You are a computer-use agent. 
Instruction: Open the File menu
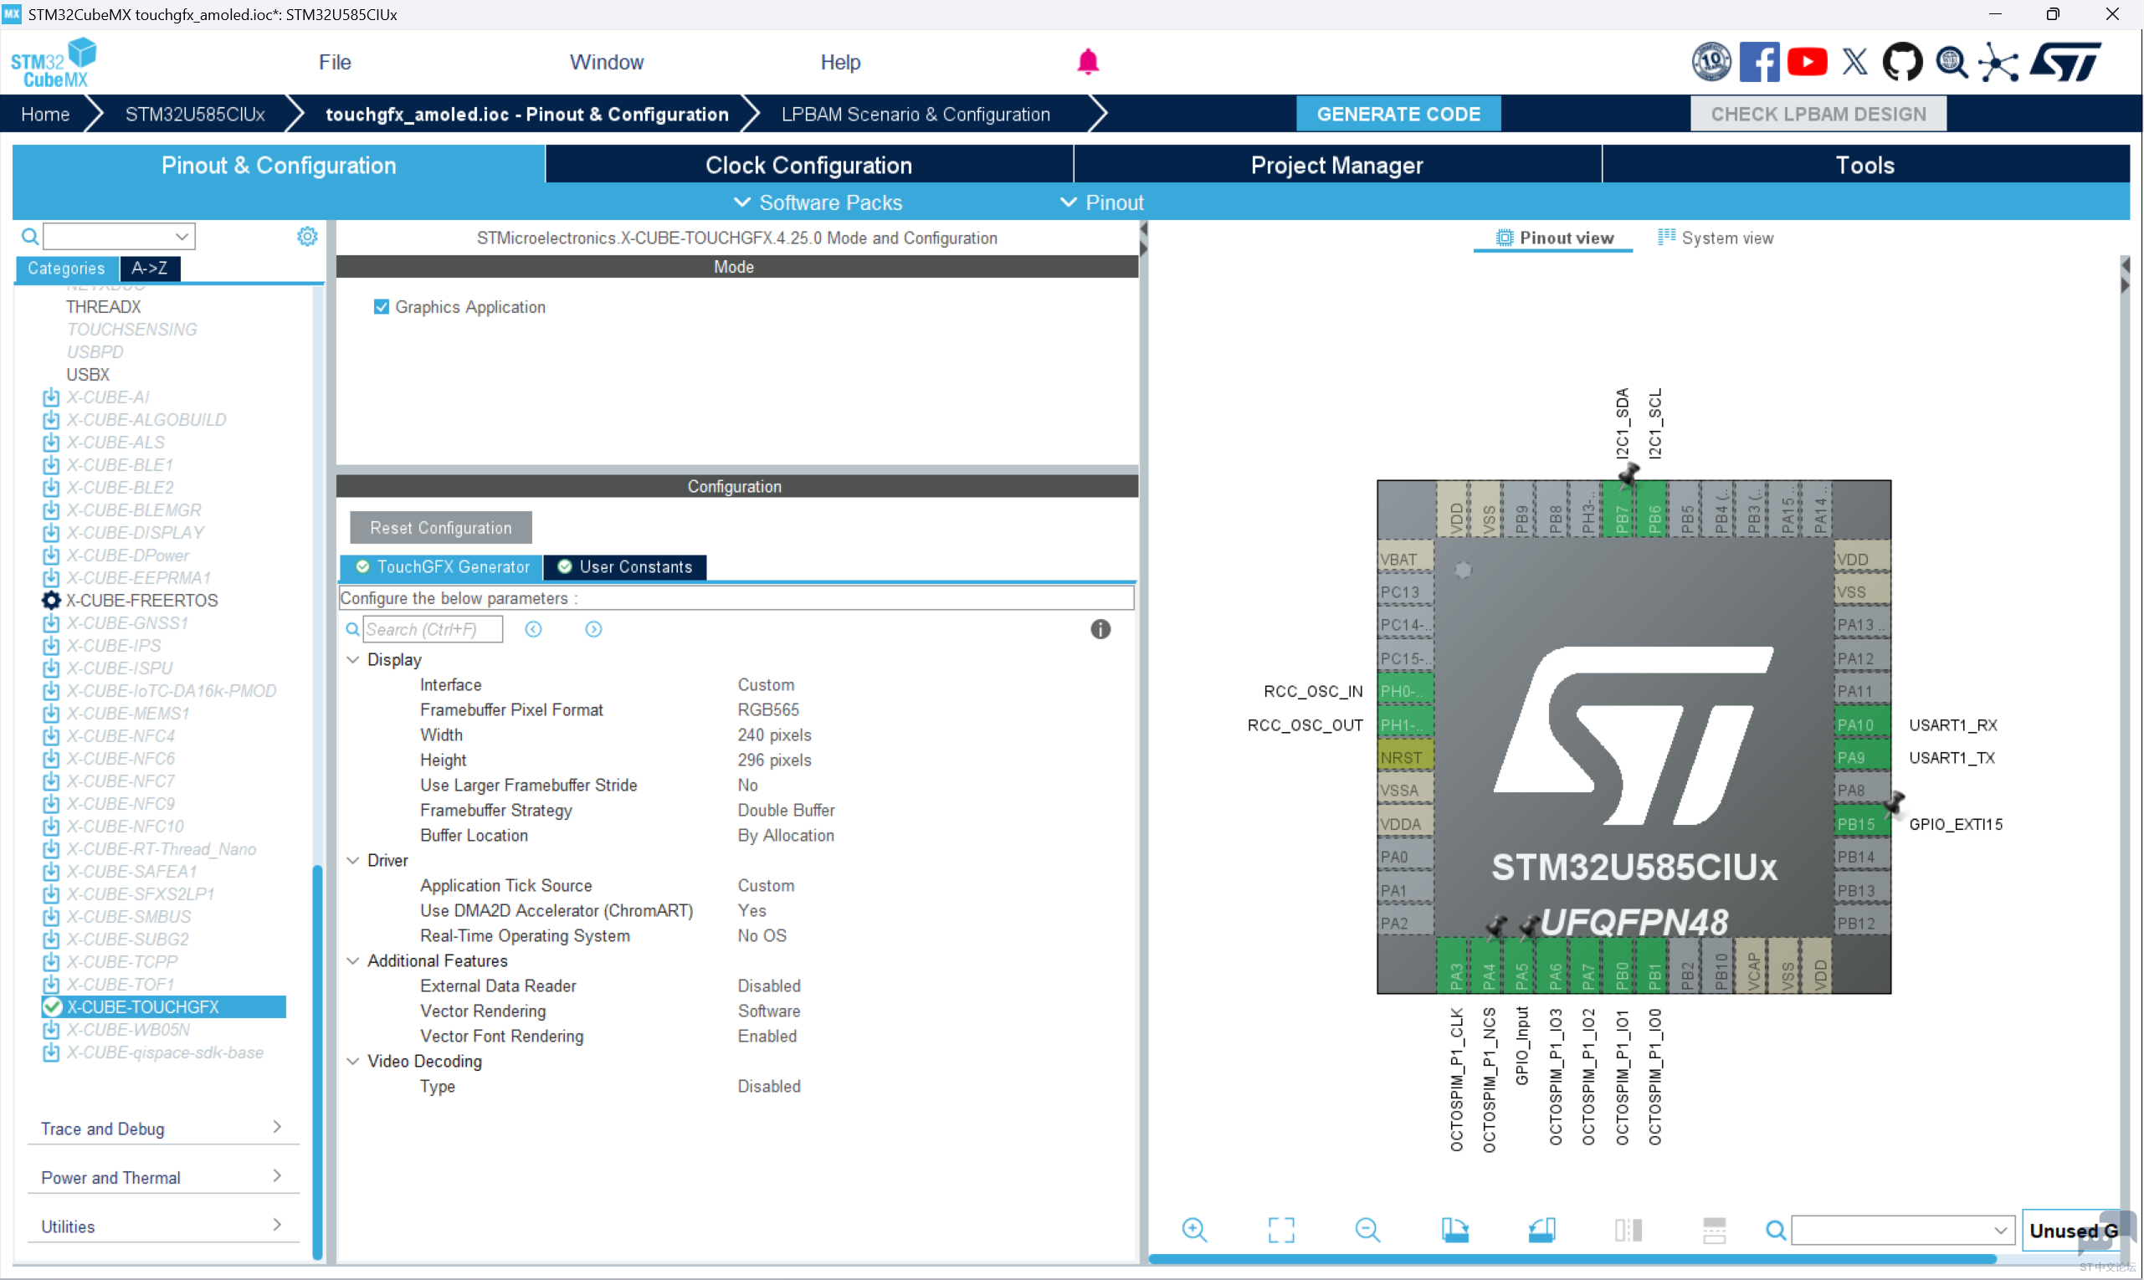coord(335,62)
